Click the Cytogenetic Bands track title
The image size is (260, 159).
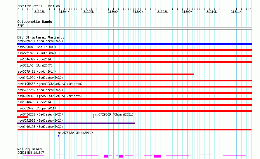tap(35, 22)
